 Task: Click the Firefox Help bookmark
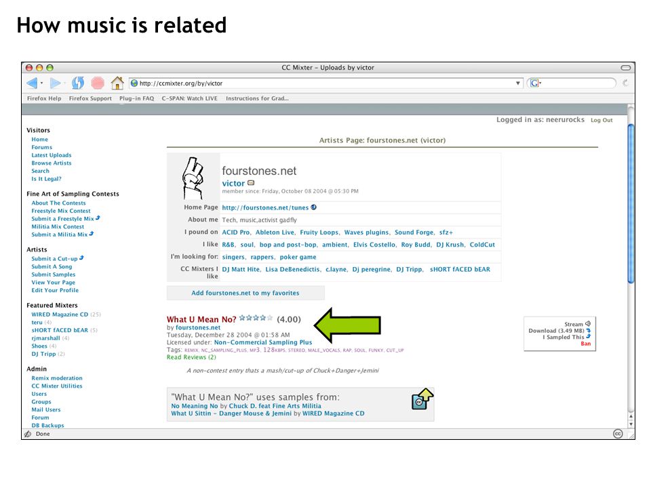point(44,98)
